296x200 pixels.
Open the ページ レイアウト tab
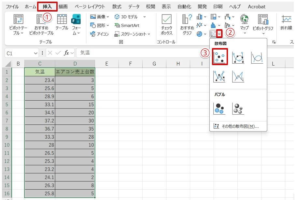click(x=90, y=6)
